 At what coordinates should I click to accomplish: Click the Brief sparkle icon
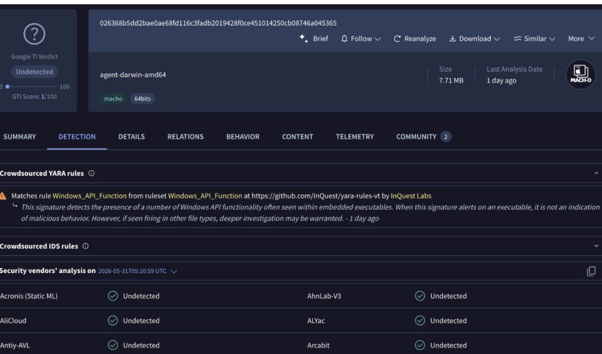click(304, 39)
